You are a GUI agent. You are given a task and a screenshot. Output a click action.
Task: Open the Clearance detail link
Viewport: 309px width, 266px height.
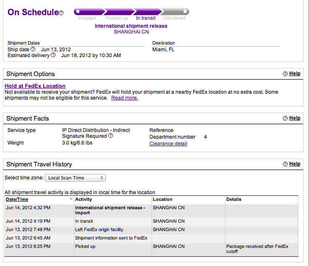click(168, 144)
